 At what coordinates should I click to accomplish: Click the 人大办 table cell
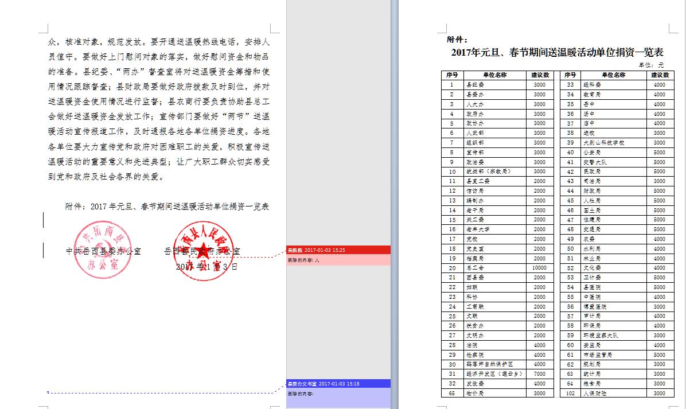pos(495,104)
